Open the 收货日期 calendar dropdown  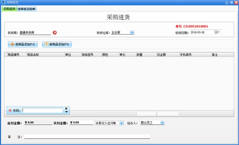click(217, 32)
